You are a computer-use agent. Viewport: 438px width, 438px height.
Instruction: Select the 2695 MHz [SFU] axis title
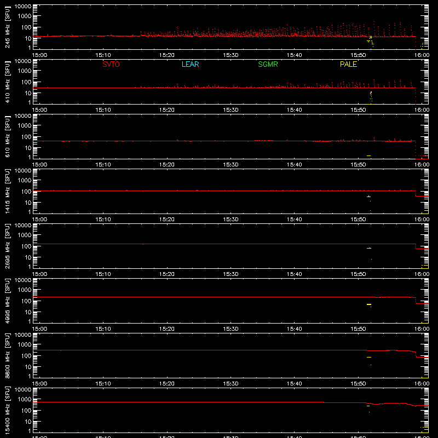tap(8, 246)
